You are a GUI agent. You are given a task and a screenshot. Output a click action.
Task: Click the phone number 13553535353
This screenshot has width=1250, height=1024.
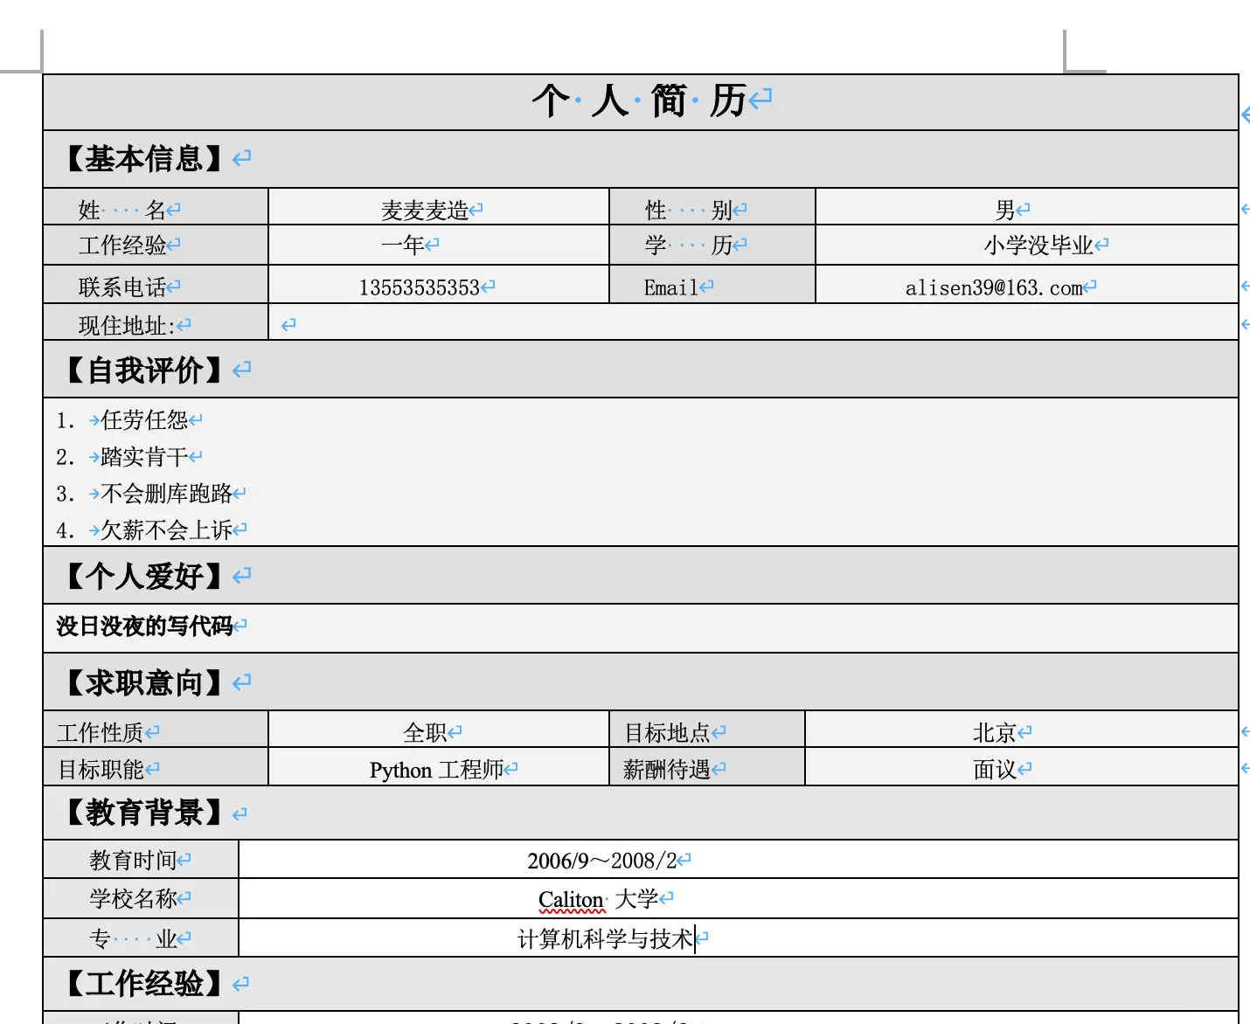pyautogui.click(x=420, y=287)
